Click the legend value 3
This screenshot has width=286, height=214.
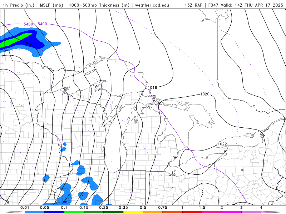click(x=241, y=208)
